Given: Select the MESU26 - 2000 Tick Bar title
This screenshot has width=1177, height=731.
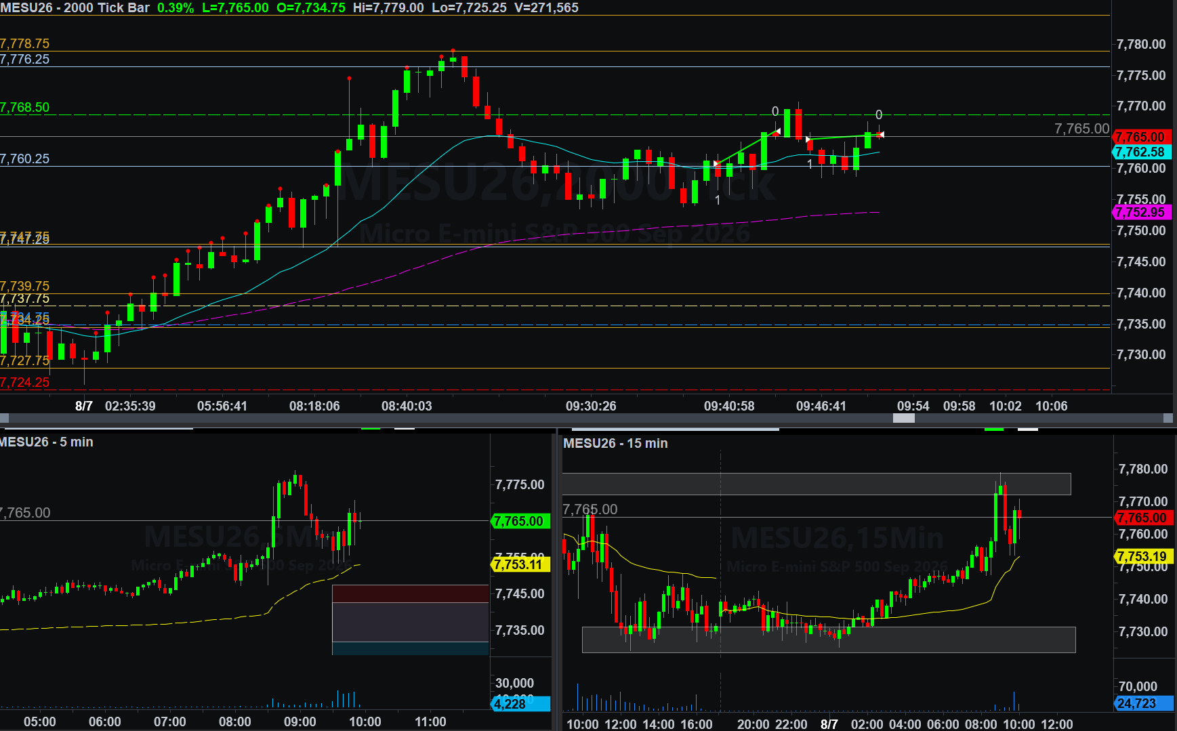Looking at the screenshot, I should (x=75, y=7).
